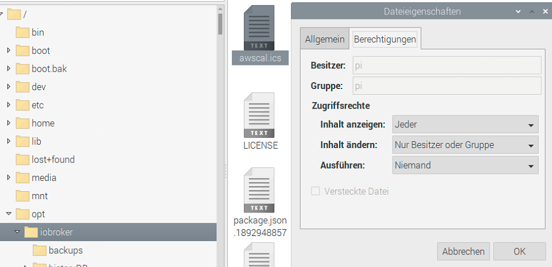Expand the media tree node
This screenshot has width=552, height=267.
pos(9,177)
